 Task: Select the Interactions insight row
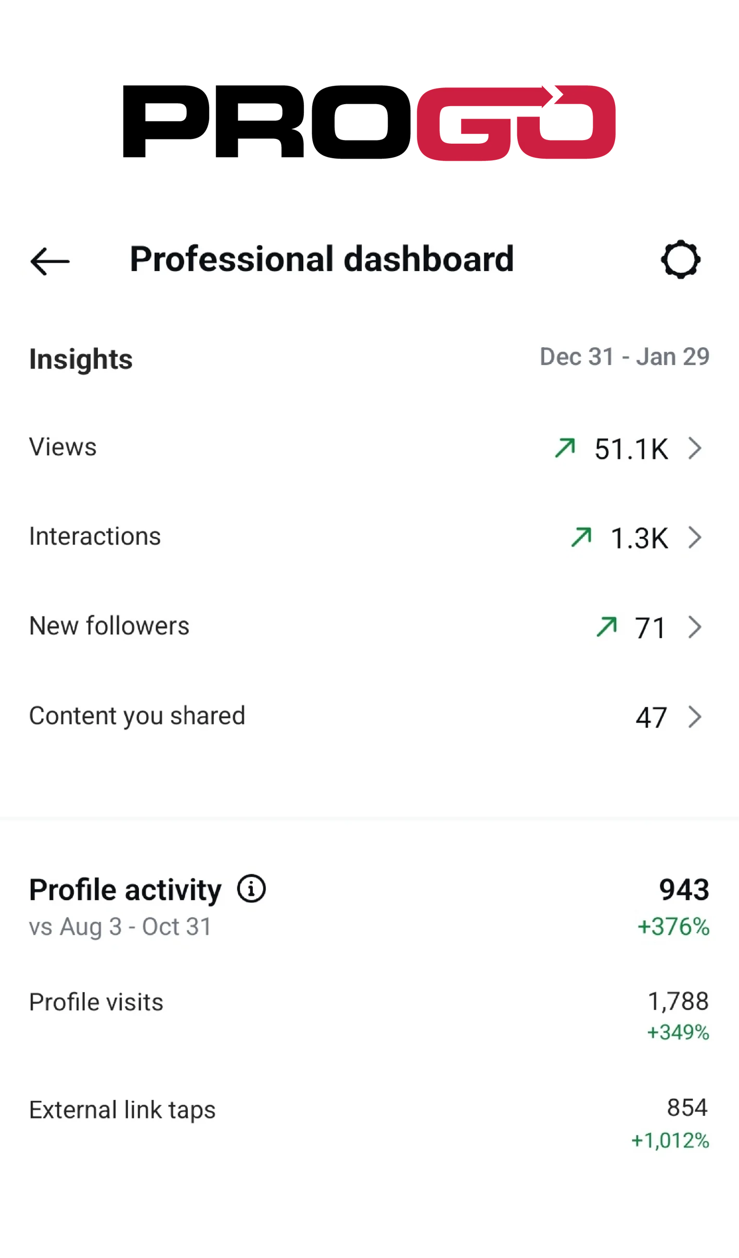95,537
